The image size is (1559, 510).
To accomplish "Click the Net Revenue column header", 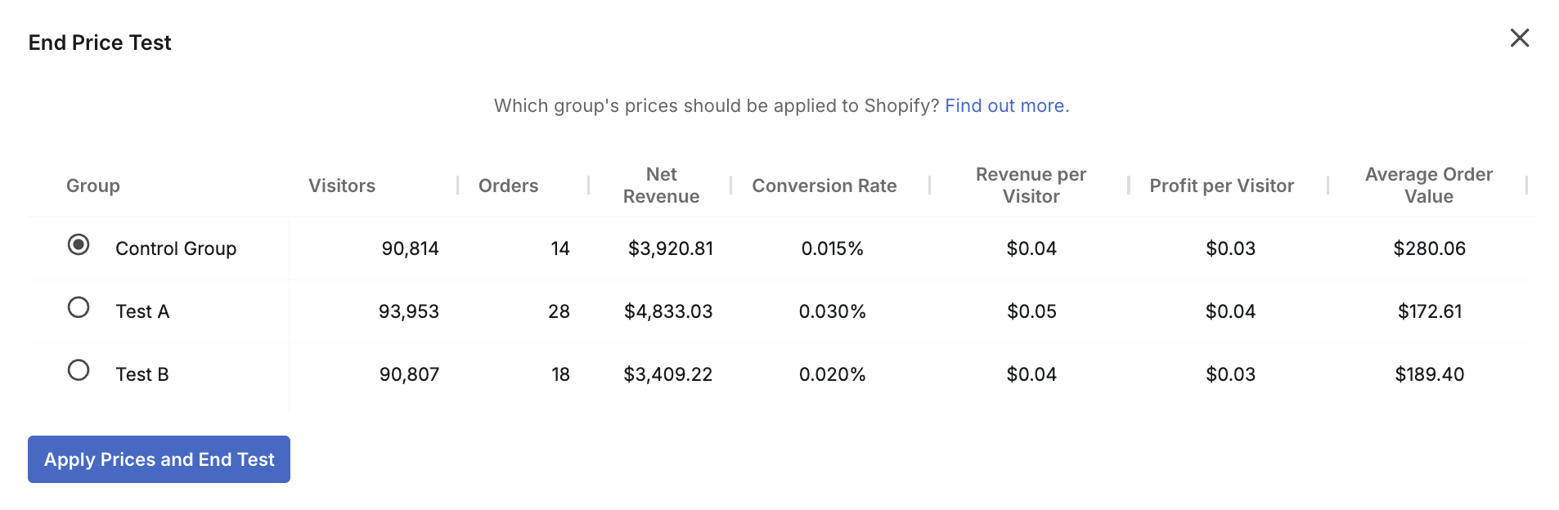I will (661, 186).
